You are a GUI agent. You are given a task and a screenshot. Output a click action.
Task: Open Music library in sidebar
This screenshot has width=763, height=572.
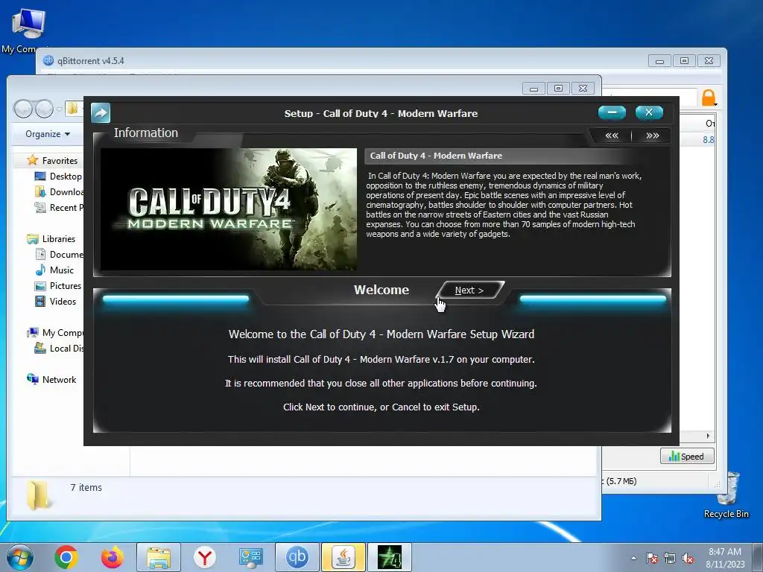click(54, 270)
